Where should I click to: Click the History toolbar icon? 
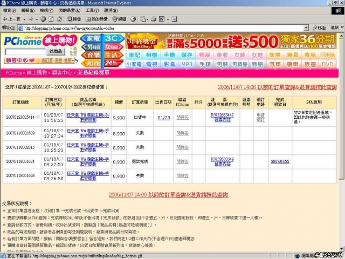pyautogui.click(x=133, y=19)
